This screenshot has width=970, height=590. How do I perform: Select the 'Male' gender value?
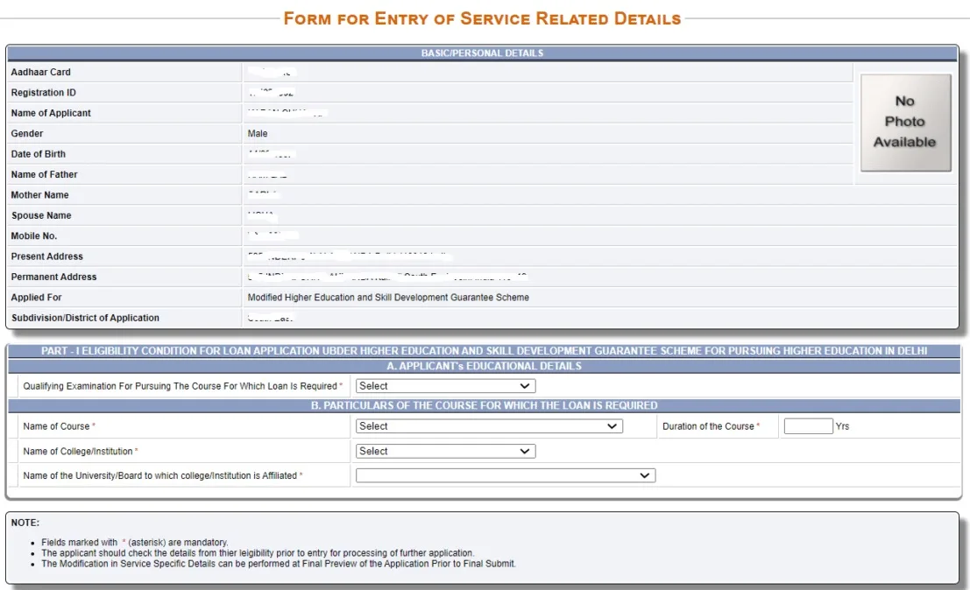(258, 133)
